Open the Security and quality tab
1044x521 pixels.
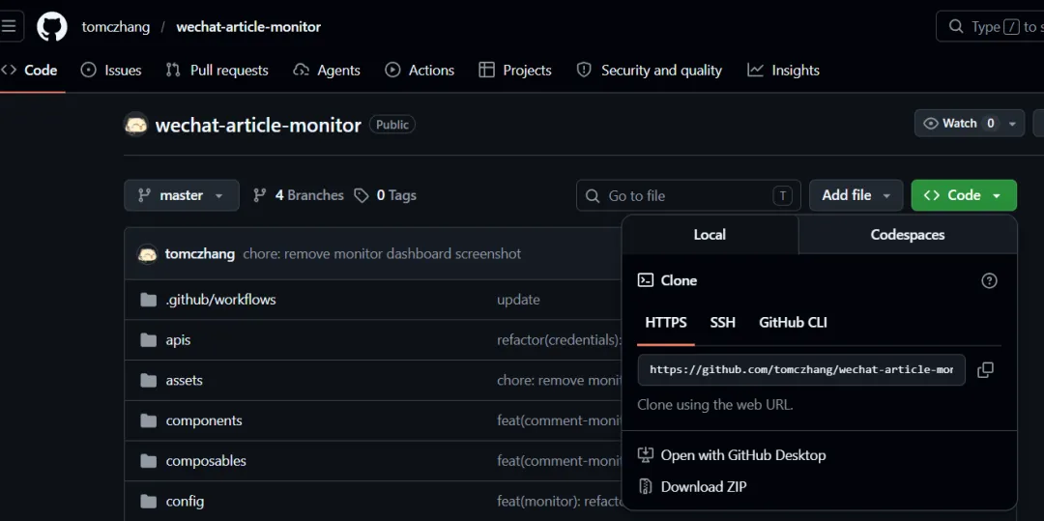650,71
